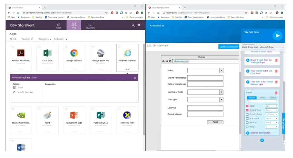This screenshot has width=293, height=158.
Task: Expand the Categories filter dropdown
Action: [x=45, y=39]
